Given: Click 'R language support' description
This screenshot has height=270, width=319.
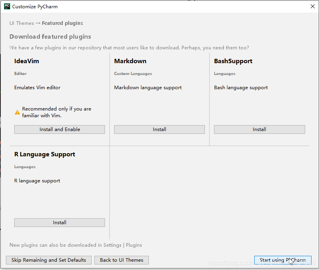Looking at the screenshot, I should point(37,181).
